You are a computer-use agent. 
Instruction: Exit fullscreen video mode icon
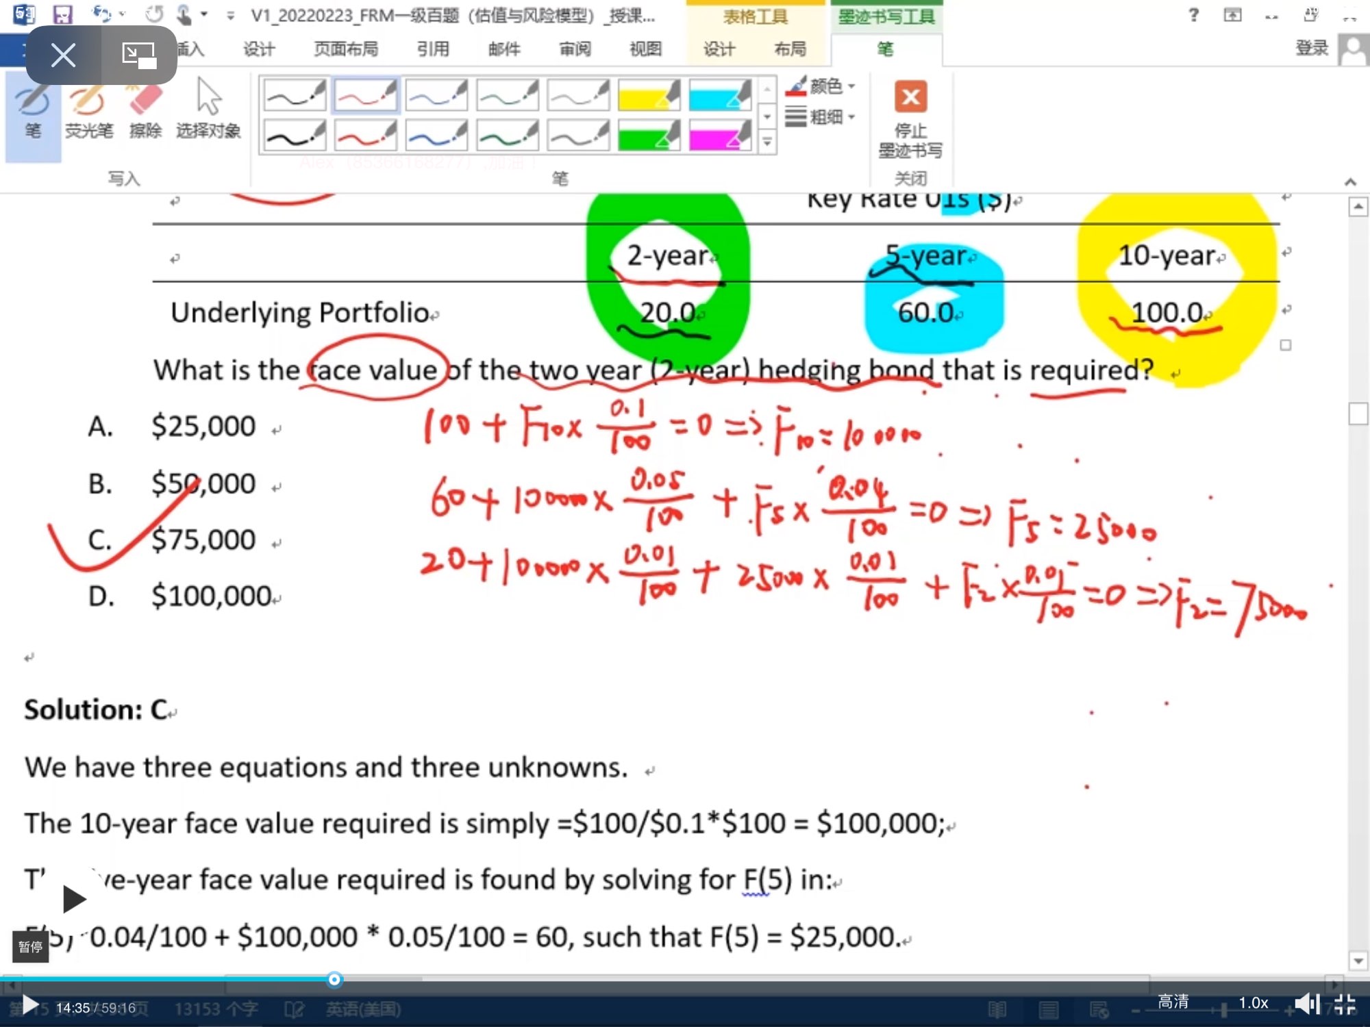1345,1004
